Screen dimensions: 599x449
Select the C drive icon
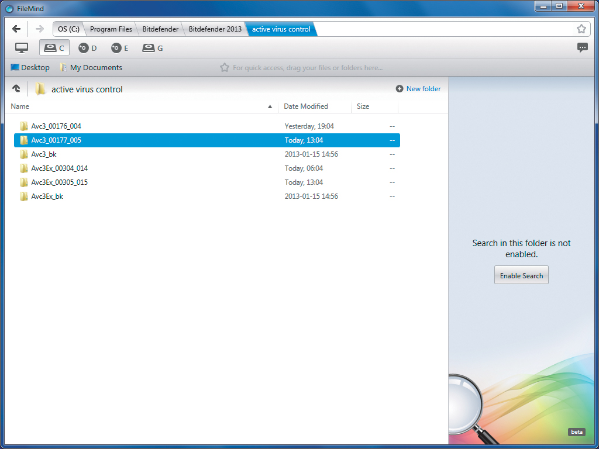[x=54, y=48]
